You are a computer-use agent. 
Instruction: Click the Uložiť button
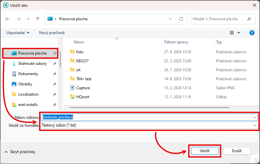(x=205, y=151)
